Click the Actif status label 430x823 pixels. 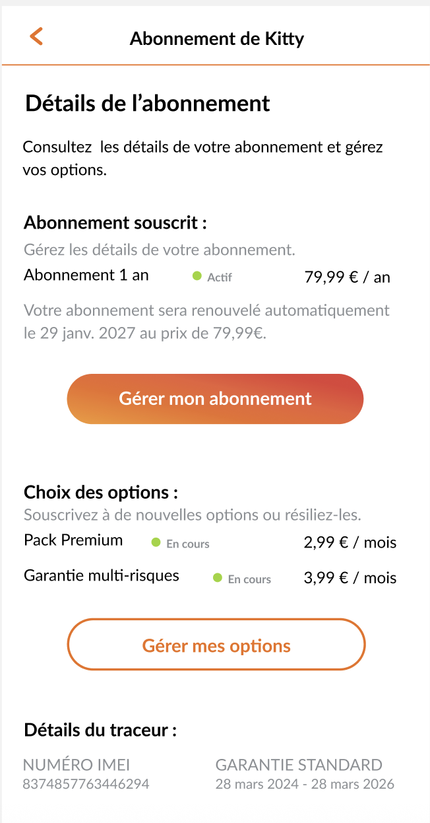[x=220, y=278]
